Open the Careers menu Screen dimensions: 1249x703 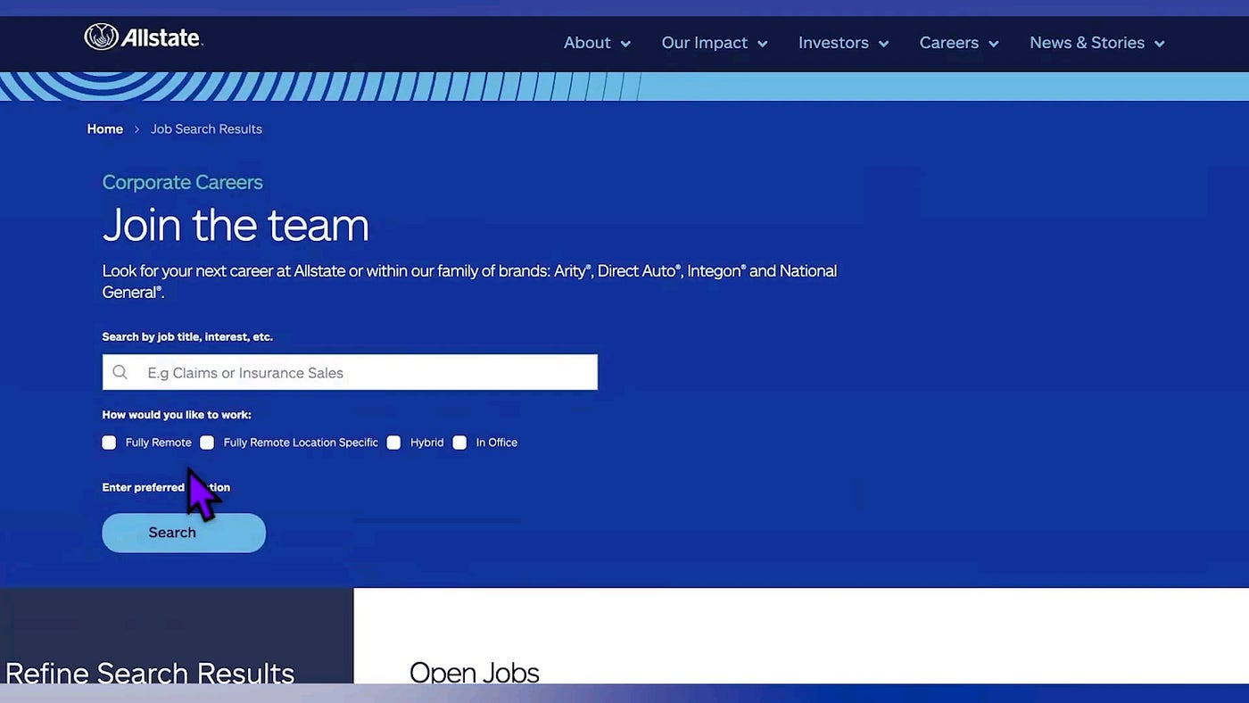(x=949, y=43)
